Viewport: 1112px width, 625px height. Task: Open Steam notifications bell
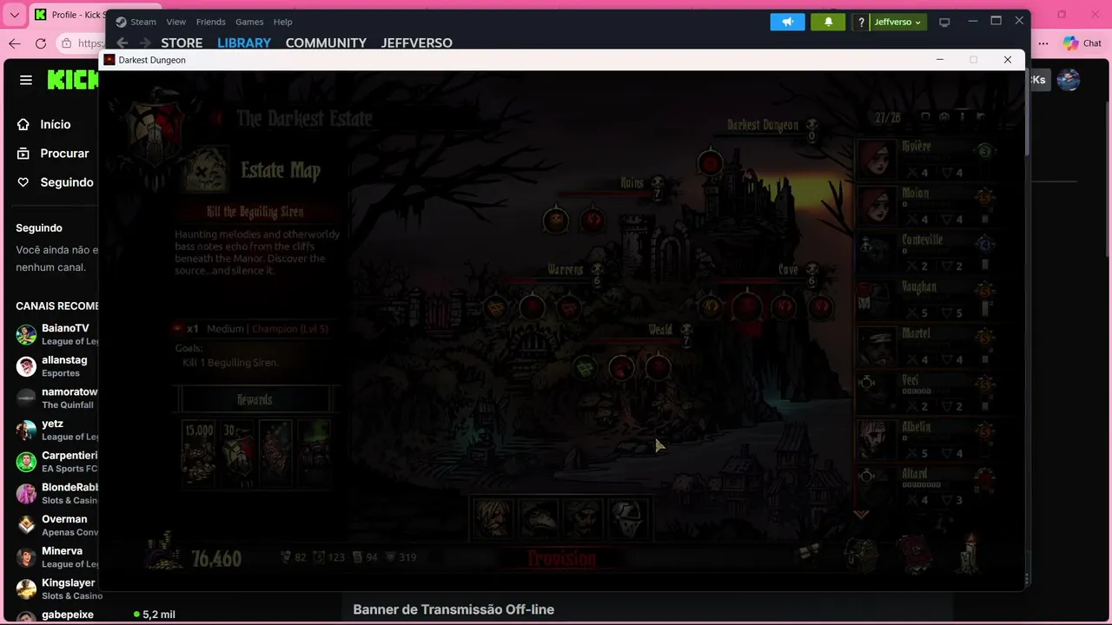tap(828, 22)
